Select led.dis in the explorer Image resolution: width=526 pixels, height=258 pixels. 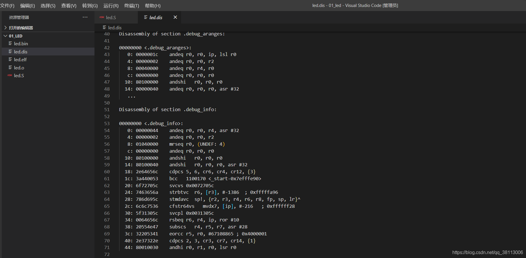pos(48,52)
